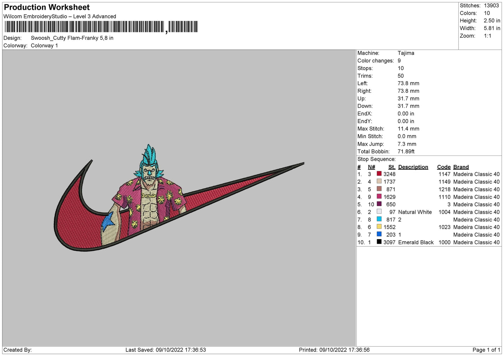Click the Height value '2.50 in'
504x356 pixels.
coord(492,21)
